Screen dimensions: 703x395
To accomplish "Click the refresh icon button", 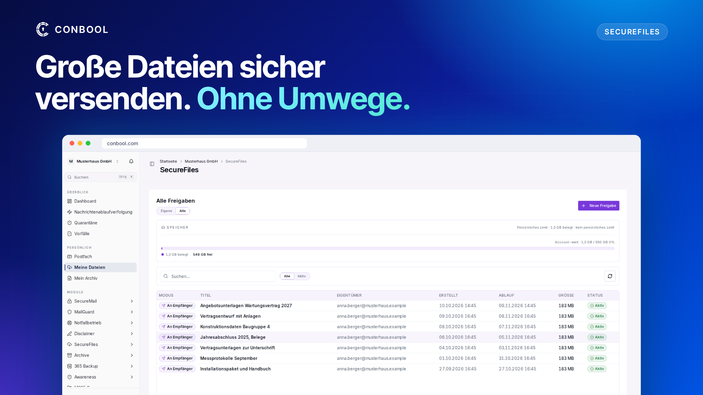I will tap(610, 276).
